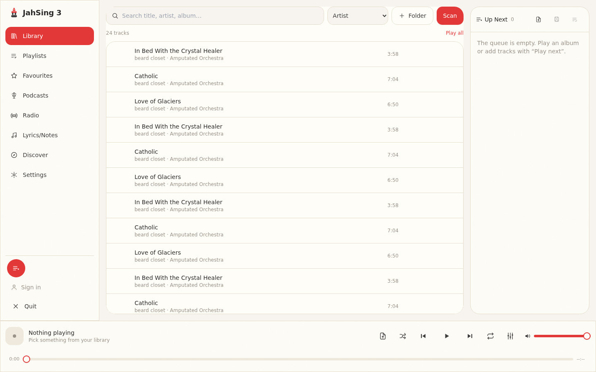Open the Library section

[x=50, y=36]
